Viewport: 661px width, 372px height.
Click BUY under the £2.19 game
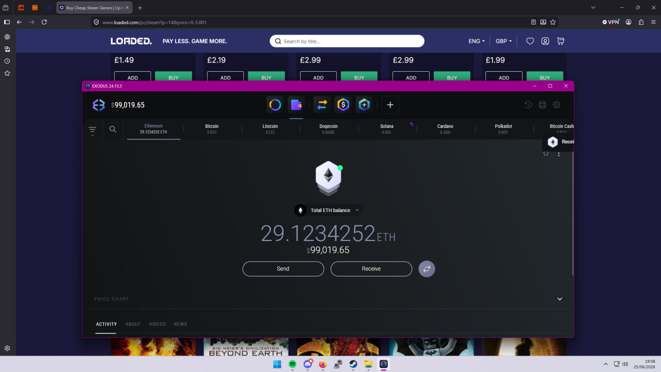266,76
